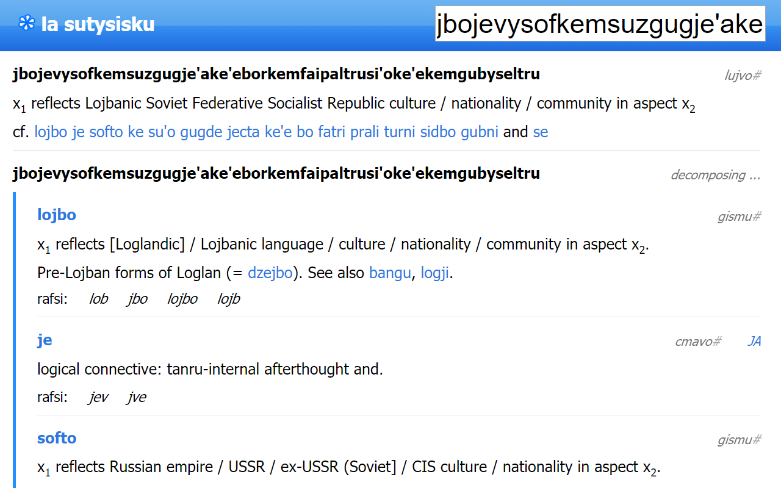Click the snowflake logo icon in header

coord(26,24)
